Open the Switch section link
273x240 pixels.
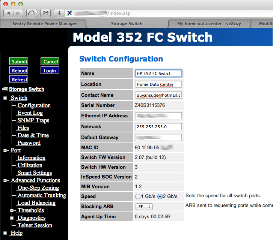click(x=19, y=98)
